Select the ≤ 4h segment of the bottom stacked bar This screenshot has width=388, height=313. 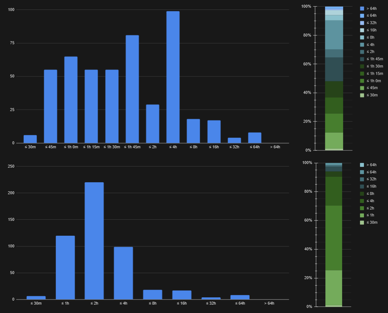pyautogui.click(x=334, y=191)
